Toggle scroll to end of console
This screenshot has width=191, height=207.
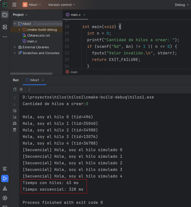15,117
